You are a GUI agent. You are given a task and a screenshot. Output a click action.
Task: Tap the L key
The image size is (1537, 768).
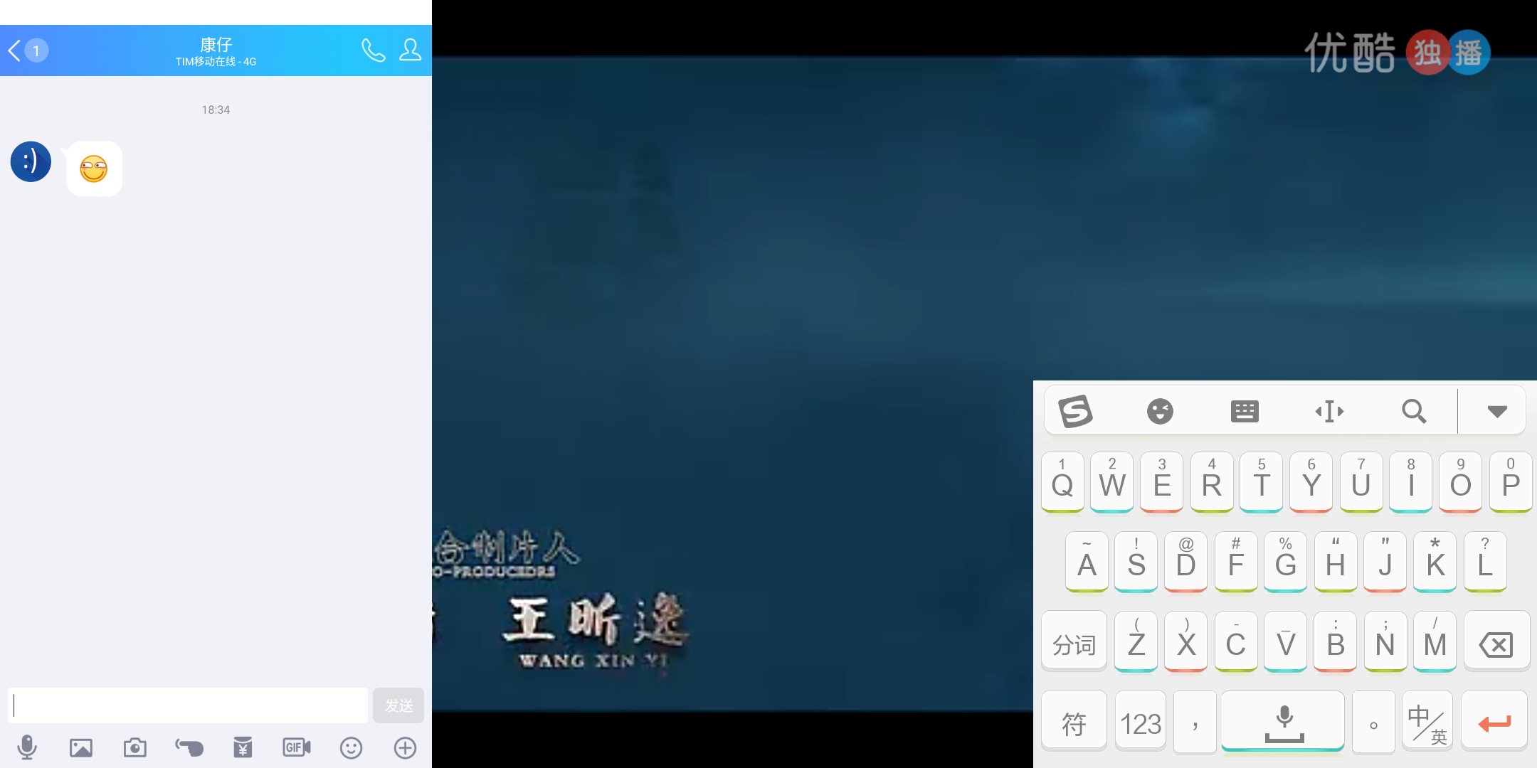coord(1485,561)
